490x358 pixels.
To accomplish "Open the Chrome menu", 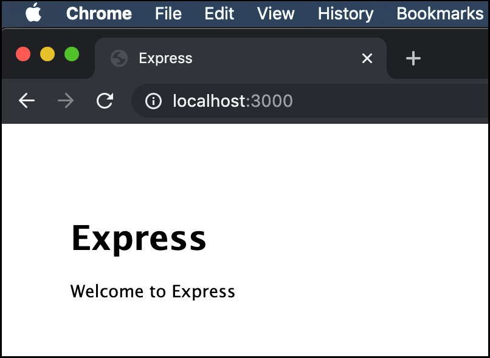I will (x=99, y=13).
